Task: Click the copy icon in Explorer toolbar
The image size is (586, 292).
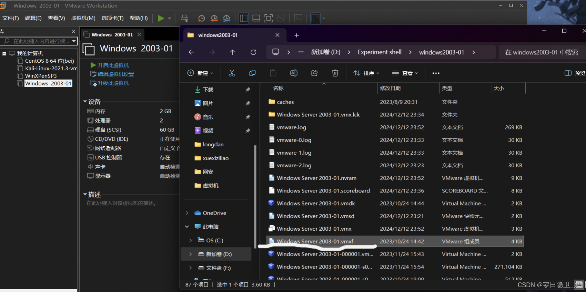Action: pos(252,73)
